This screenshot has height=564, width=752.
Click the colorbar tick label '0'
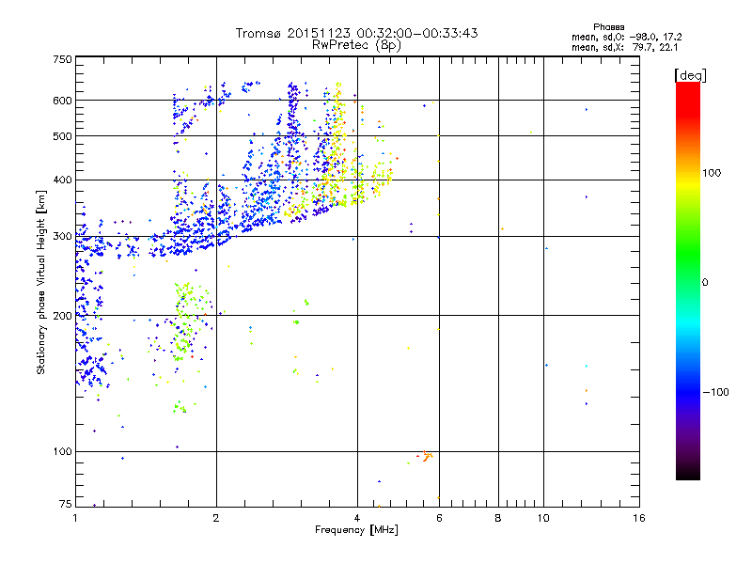pos(705,283)
